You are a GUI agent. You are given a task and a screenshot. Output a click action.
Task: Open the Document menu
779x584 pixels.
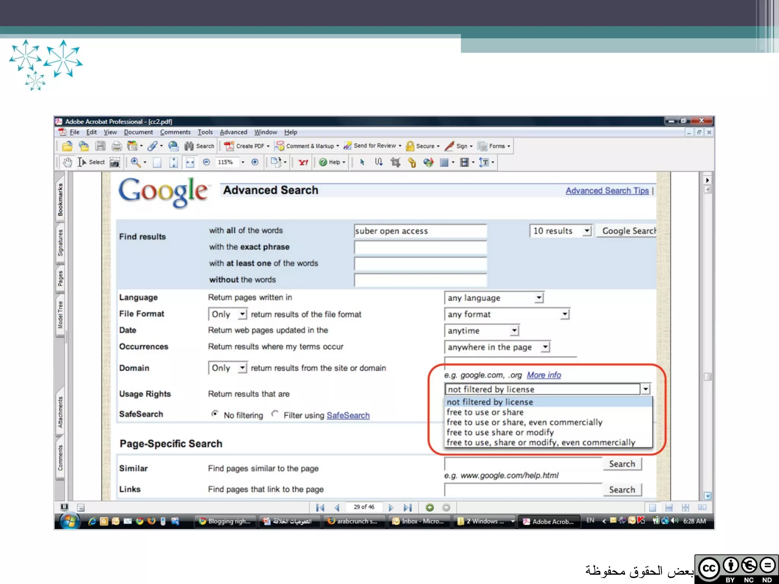pos(138,132)
